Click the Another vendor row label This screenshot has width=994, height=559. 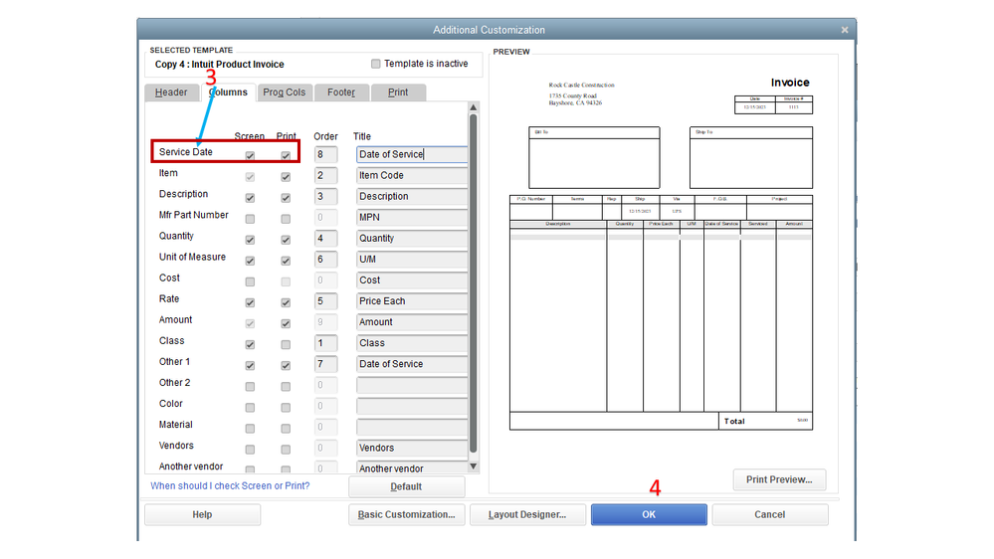(191, 466)
